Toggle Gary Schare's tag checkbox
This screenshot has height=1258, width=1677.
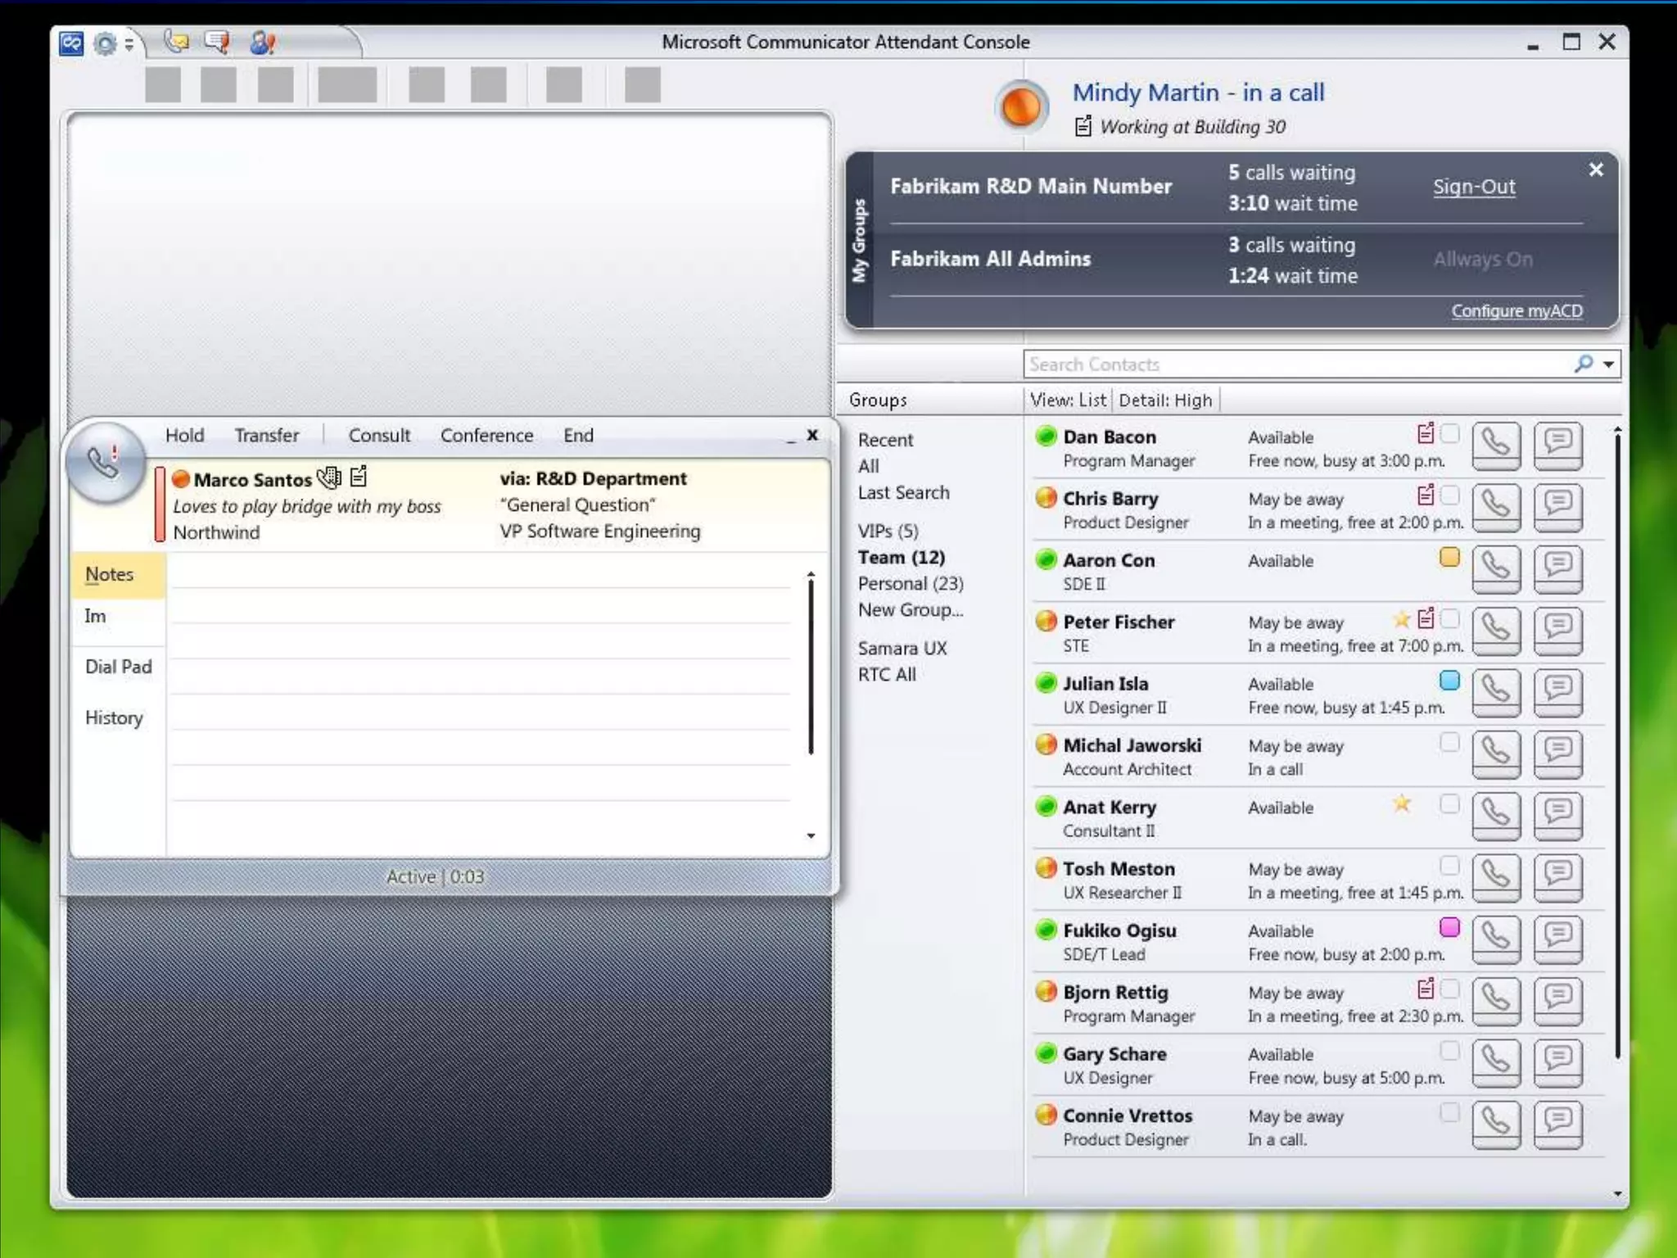[1449, 1051]
